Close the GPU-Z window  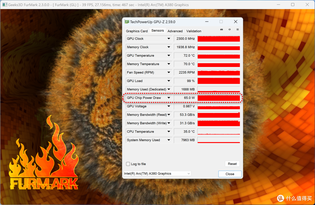[x=236, y=22]
